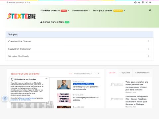Expand the Tests pour couple menu
159x119 pixels.
pyautogui.click(x=109, y=11)
